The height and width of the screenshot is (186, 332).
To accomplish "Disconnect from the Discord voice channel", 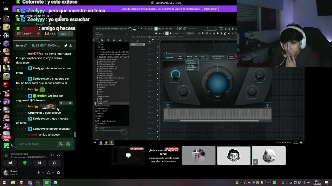I will pos(58,155).
